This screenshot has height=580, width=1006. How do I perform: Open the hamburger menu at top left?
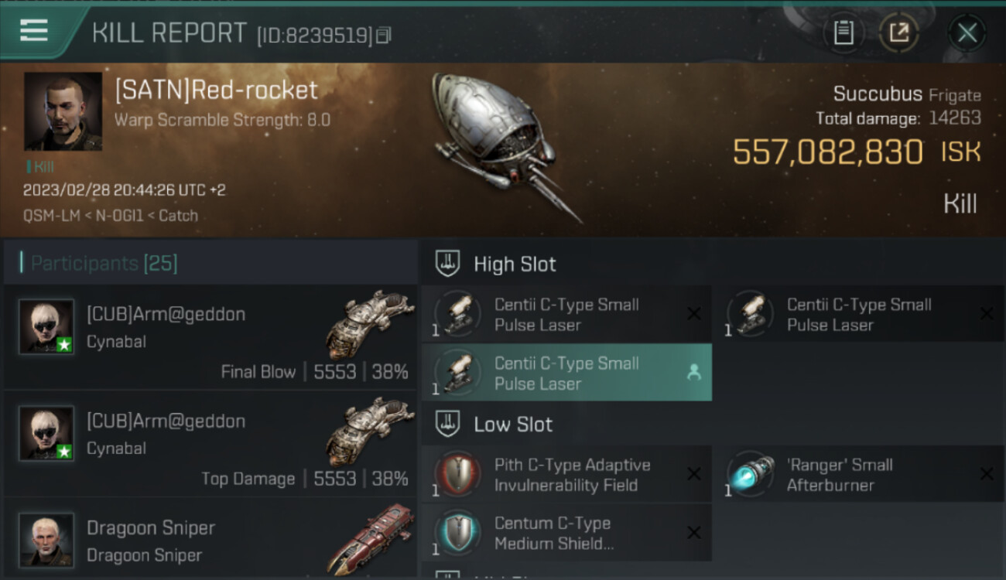[x=34, y=31]
